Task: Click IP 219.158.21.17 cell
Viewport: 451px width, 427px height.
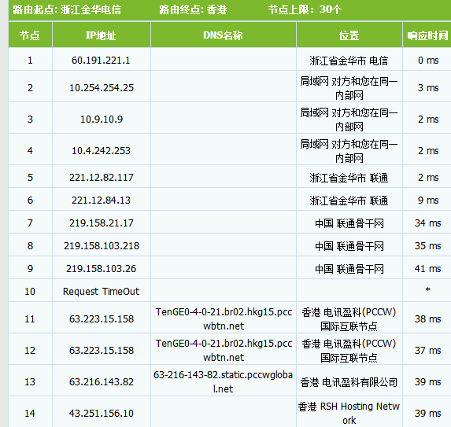Action: pyautogui.click(x=102, y=223)
